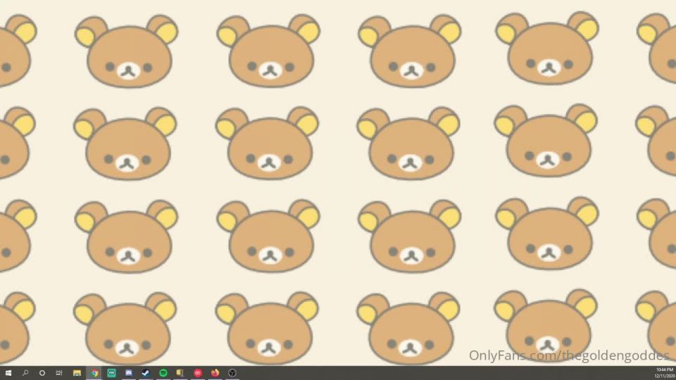This screenshot has width=676, height=380.
Task: Open Spotify from the taskbar
Action: point(163,373)
